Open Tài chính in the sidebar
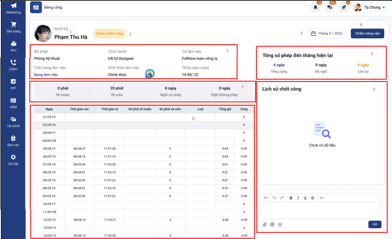The height and width of the screenshot is (239, 392). pos(13,121)
